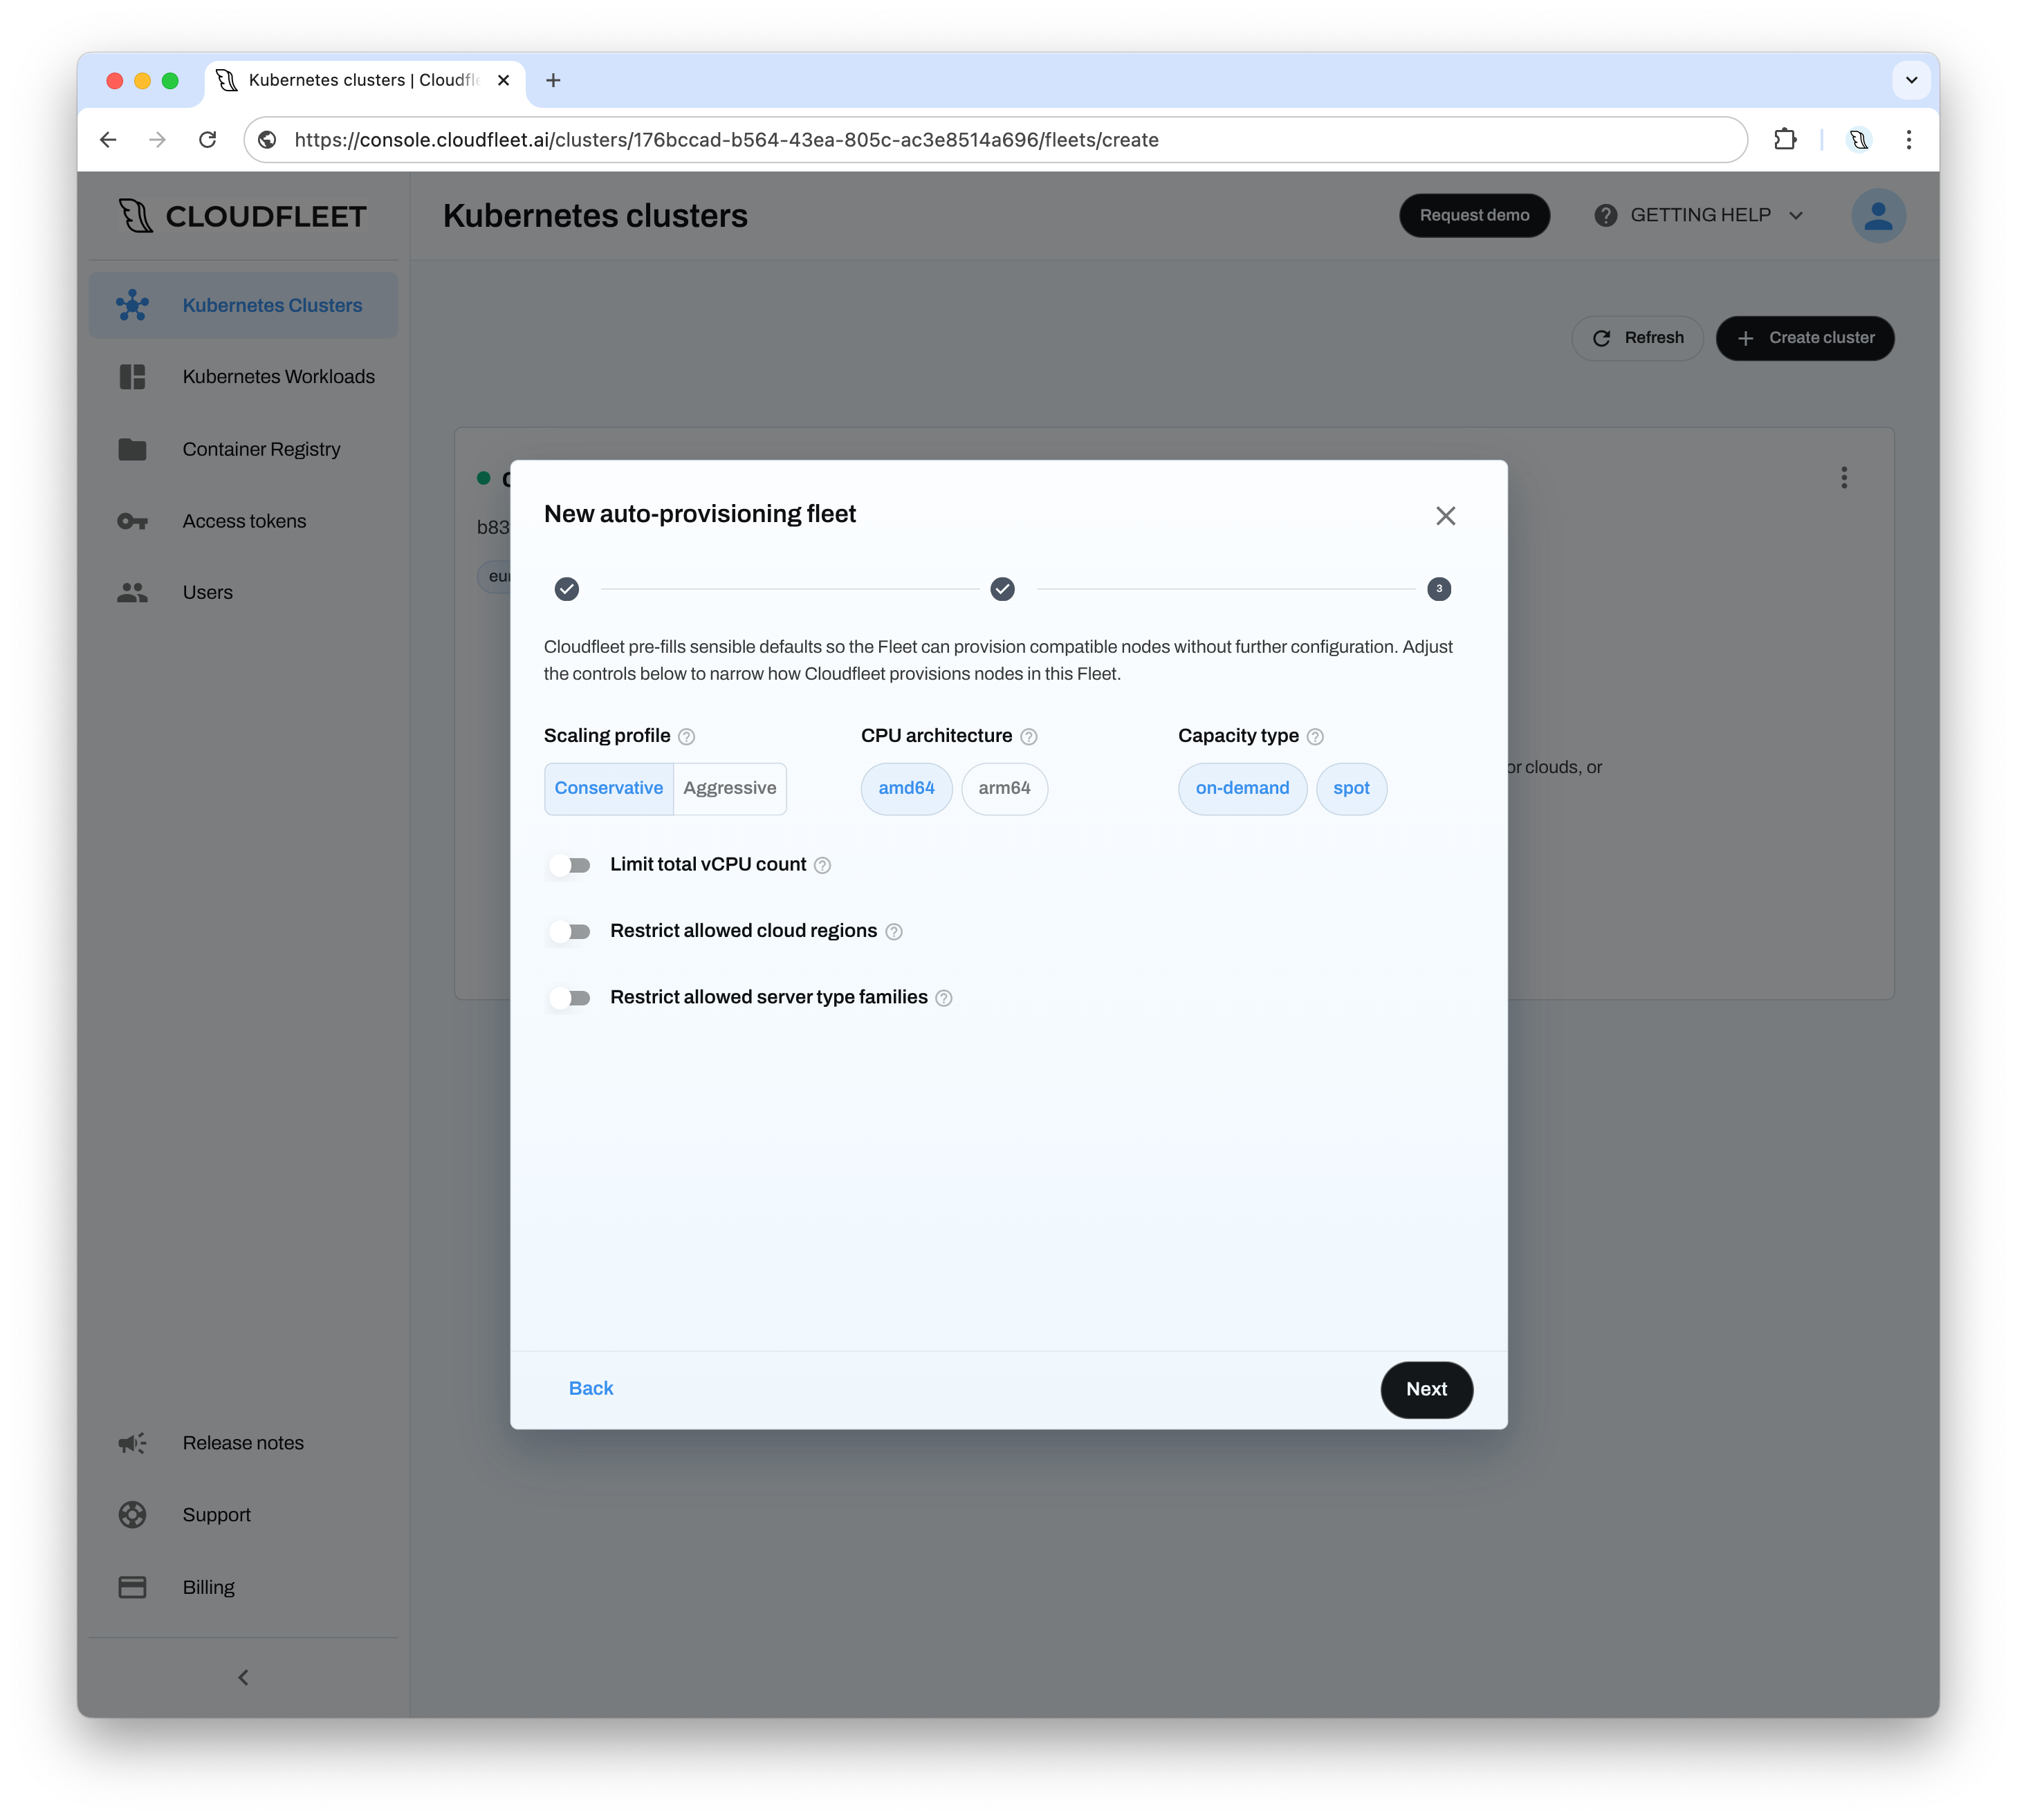
Task: Show help for server type families
Action: click(943, 998)
